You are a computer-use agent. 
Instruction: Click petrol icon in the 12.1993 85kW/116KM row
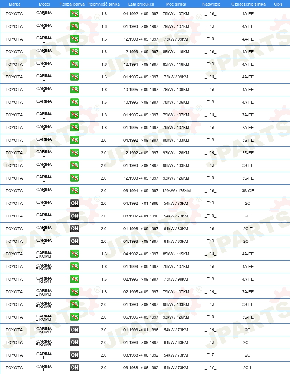pyautogui.click(x=75, y=52)
